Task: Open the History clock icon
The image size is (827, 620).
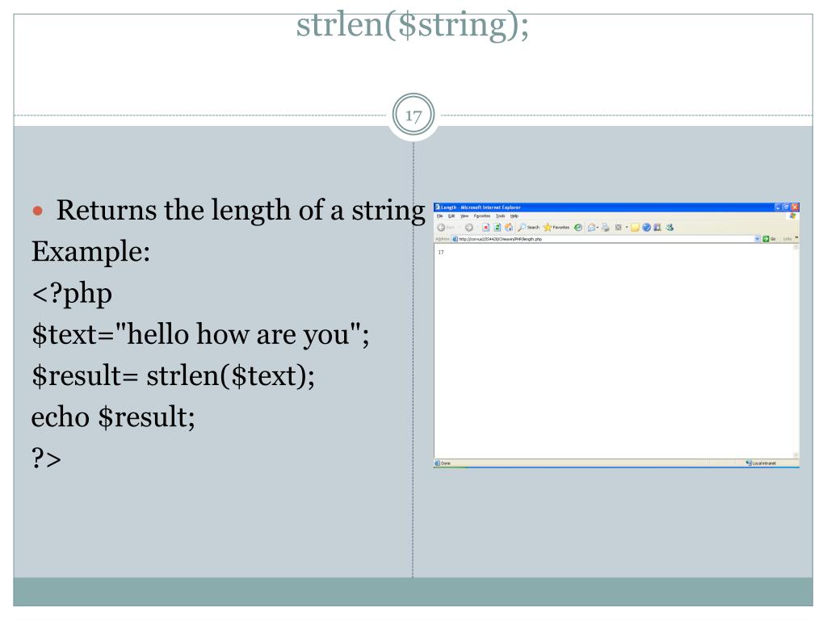Action: point(578,227)
